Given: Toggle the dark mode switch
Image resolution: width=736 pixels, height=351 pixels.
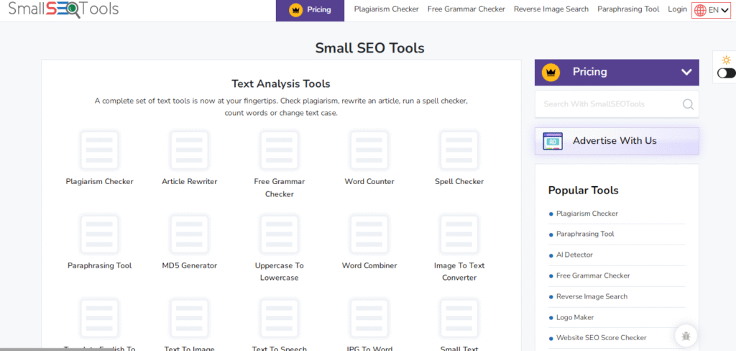Looking at the screenshot, I should coord(726,73).
